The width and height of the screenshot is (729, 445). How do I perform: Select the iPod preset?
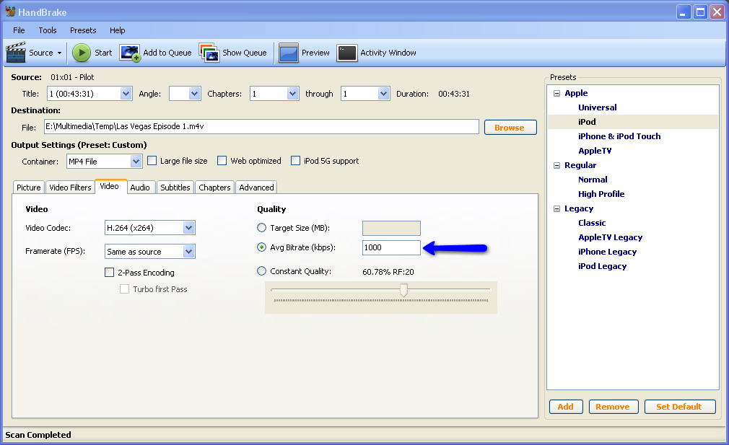tap(587, 122)
